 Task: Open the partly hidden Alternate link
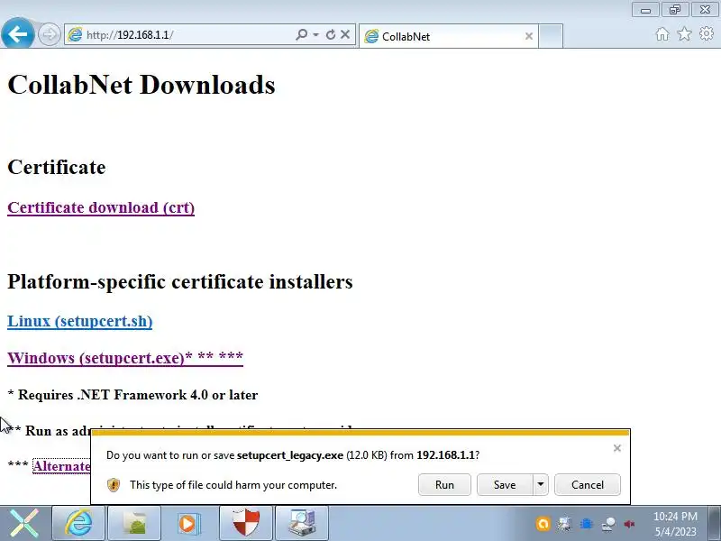61,466
